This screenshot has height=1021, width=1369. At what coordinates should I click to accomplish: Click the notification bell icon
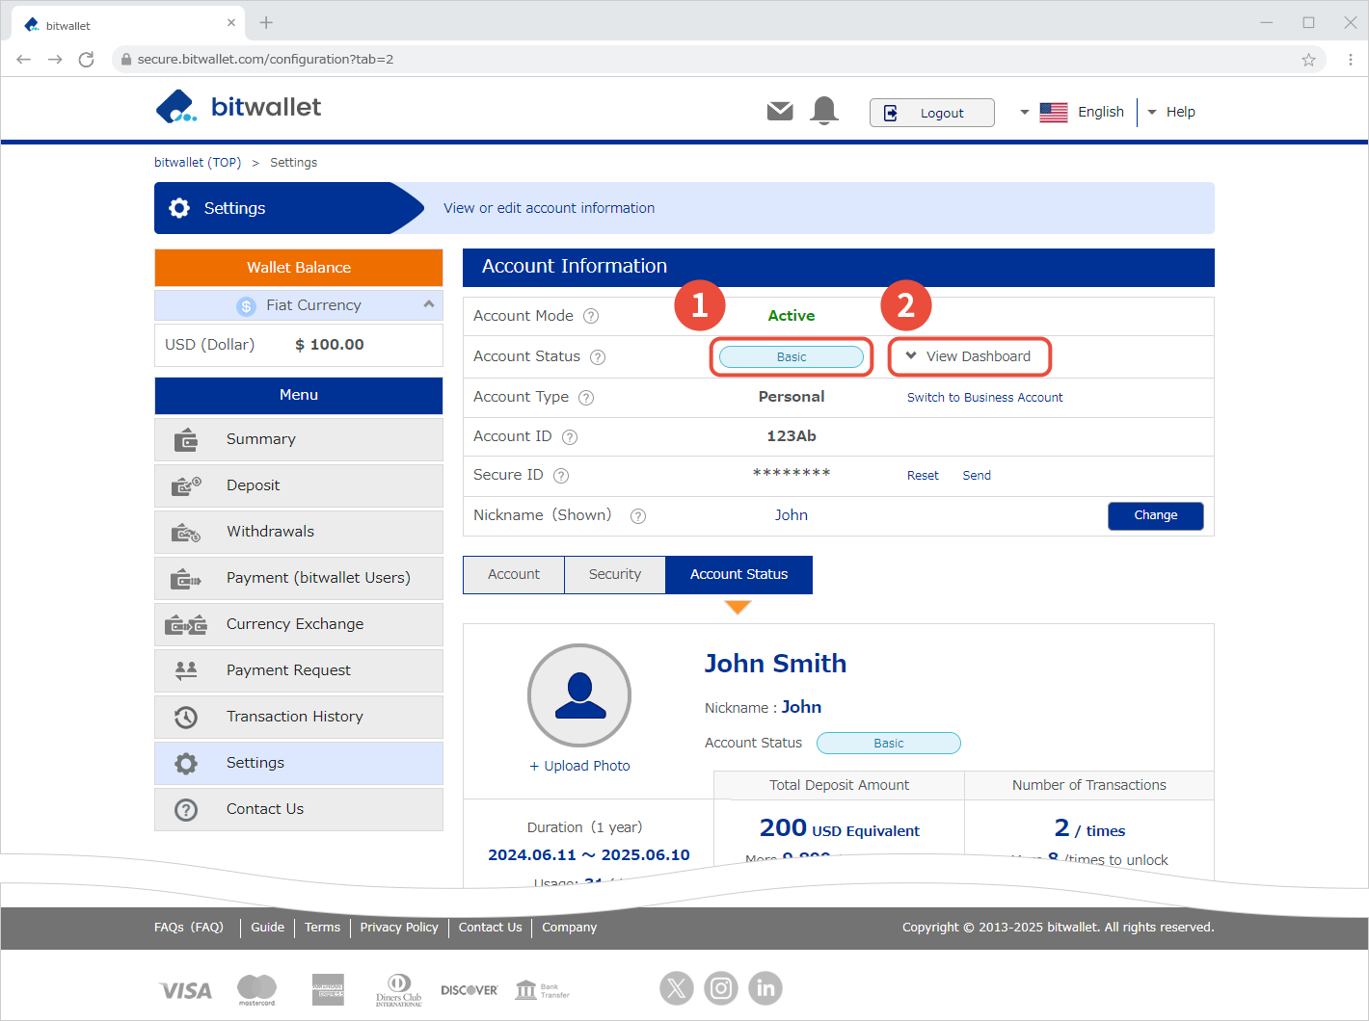point(823,111)
